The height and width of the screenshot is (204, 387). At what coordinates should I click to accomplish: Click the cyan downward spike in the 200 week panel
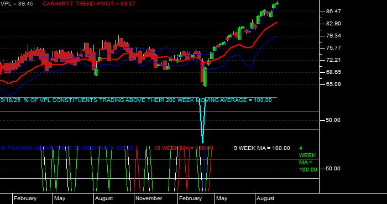[203, 121]
